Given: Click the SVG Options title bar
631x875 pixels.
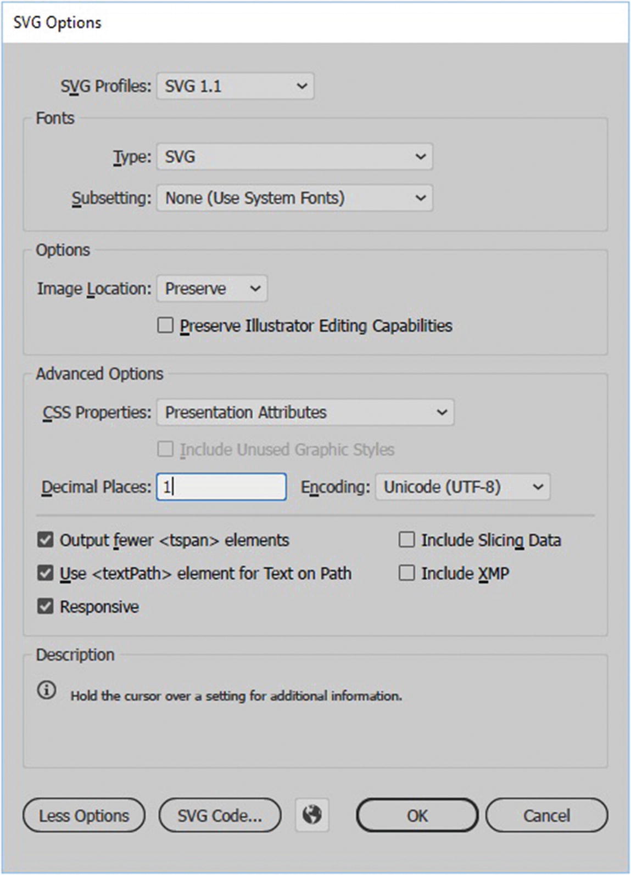Looking at the screenshot, I should click(x=315, y=22).
